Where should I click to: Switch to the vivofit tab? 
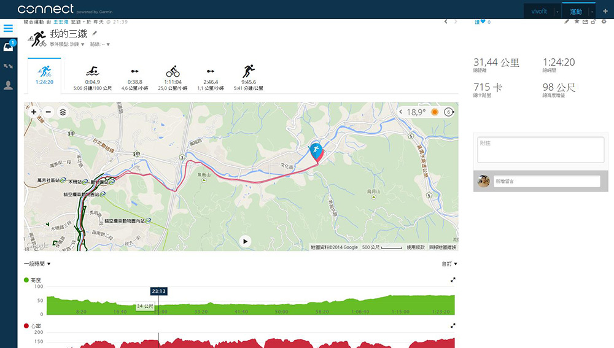pyautogui.click(x=539, y=11)
